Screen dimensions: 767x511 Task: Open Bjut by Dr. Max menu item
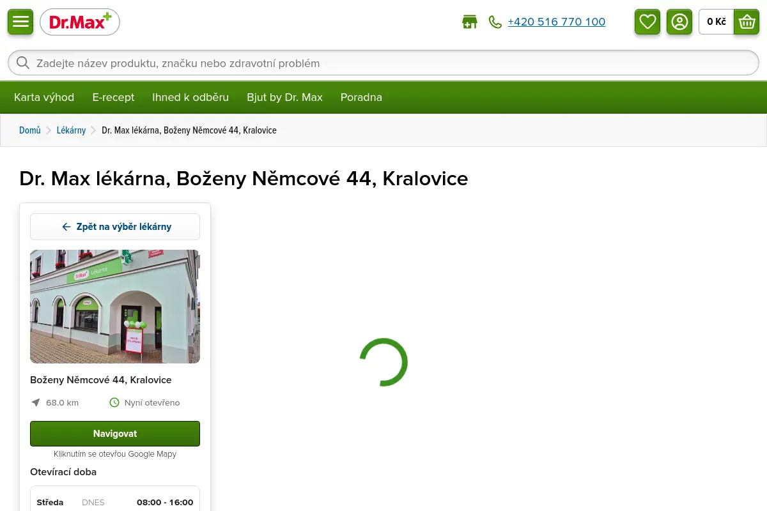click(284, 97)
